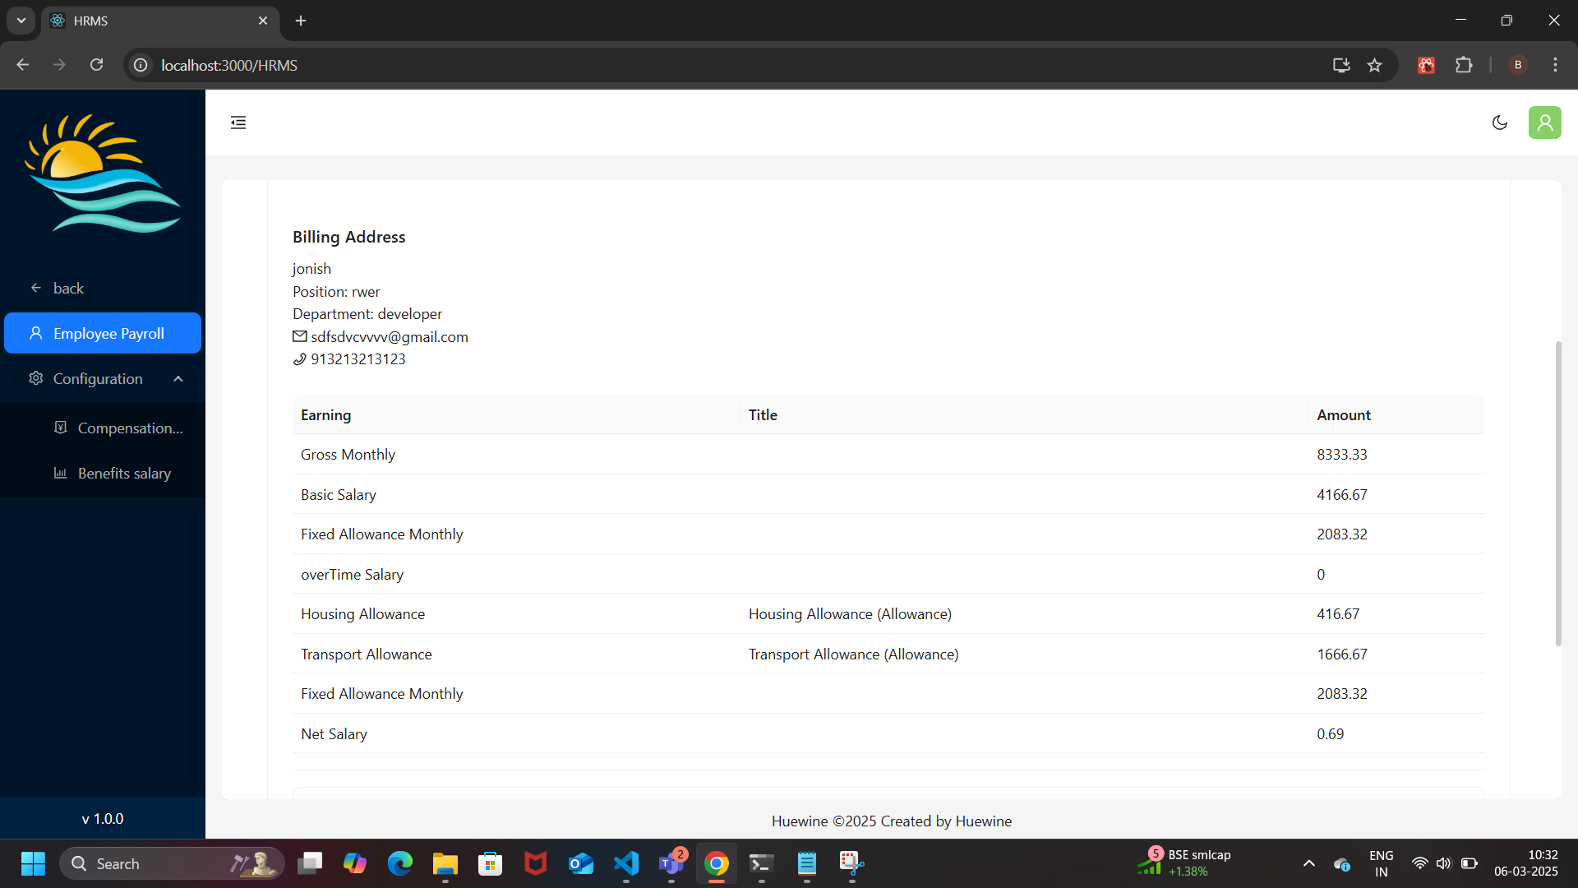
Task: Open the Chrome profile B avatar
Action: [x=1518, y=65]
